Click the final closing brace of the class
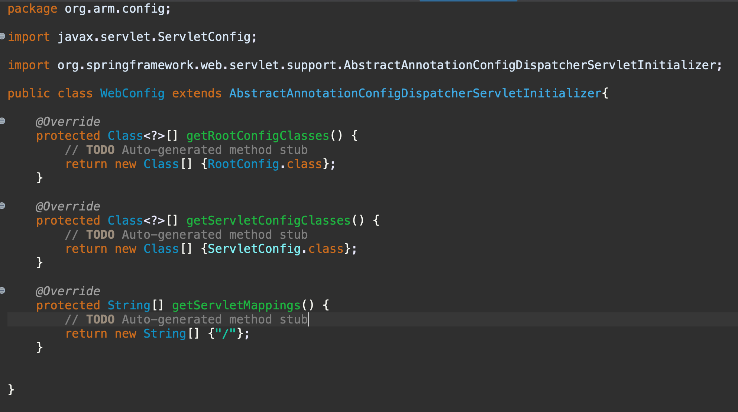 [x=11, y=389]
